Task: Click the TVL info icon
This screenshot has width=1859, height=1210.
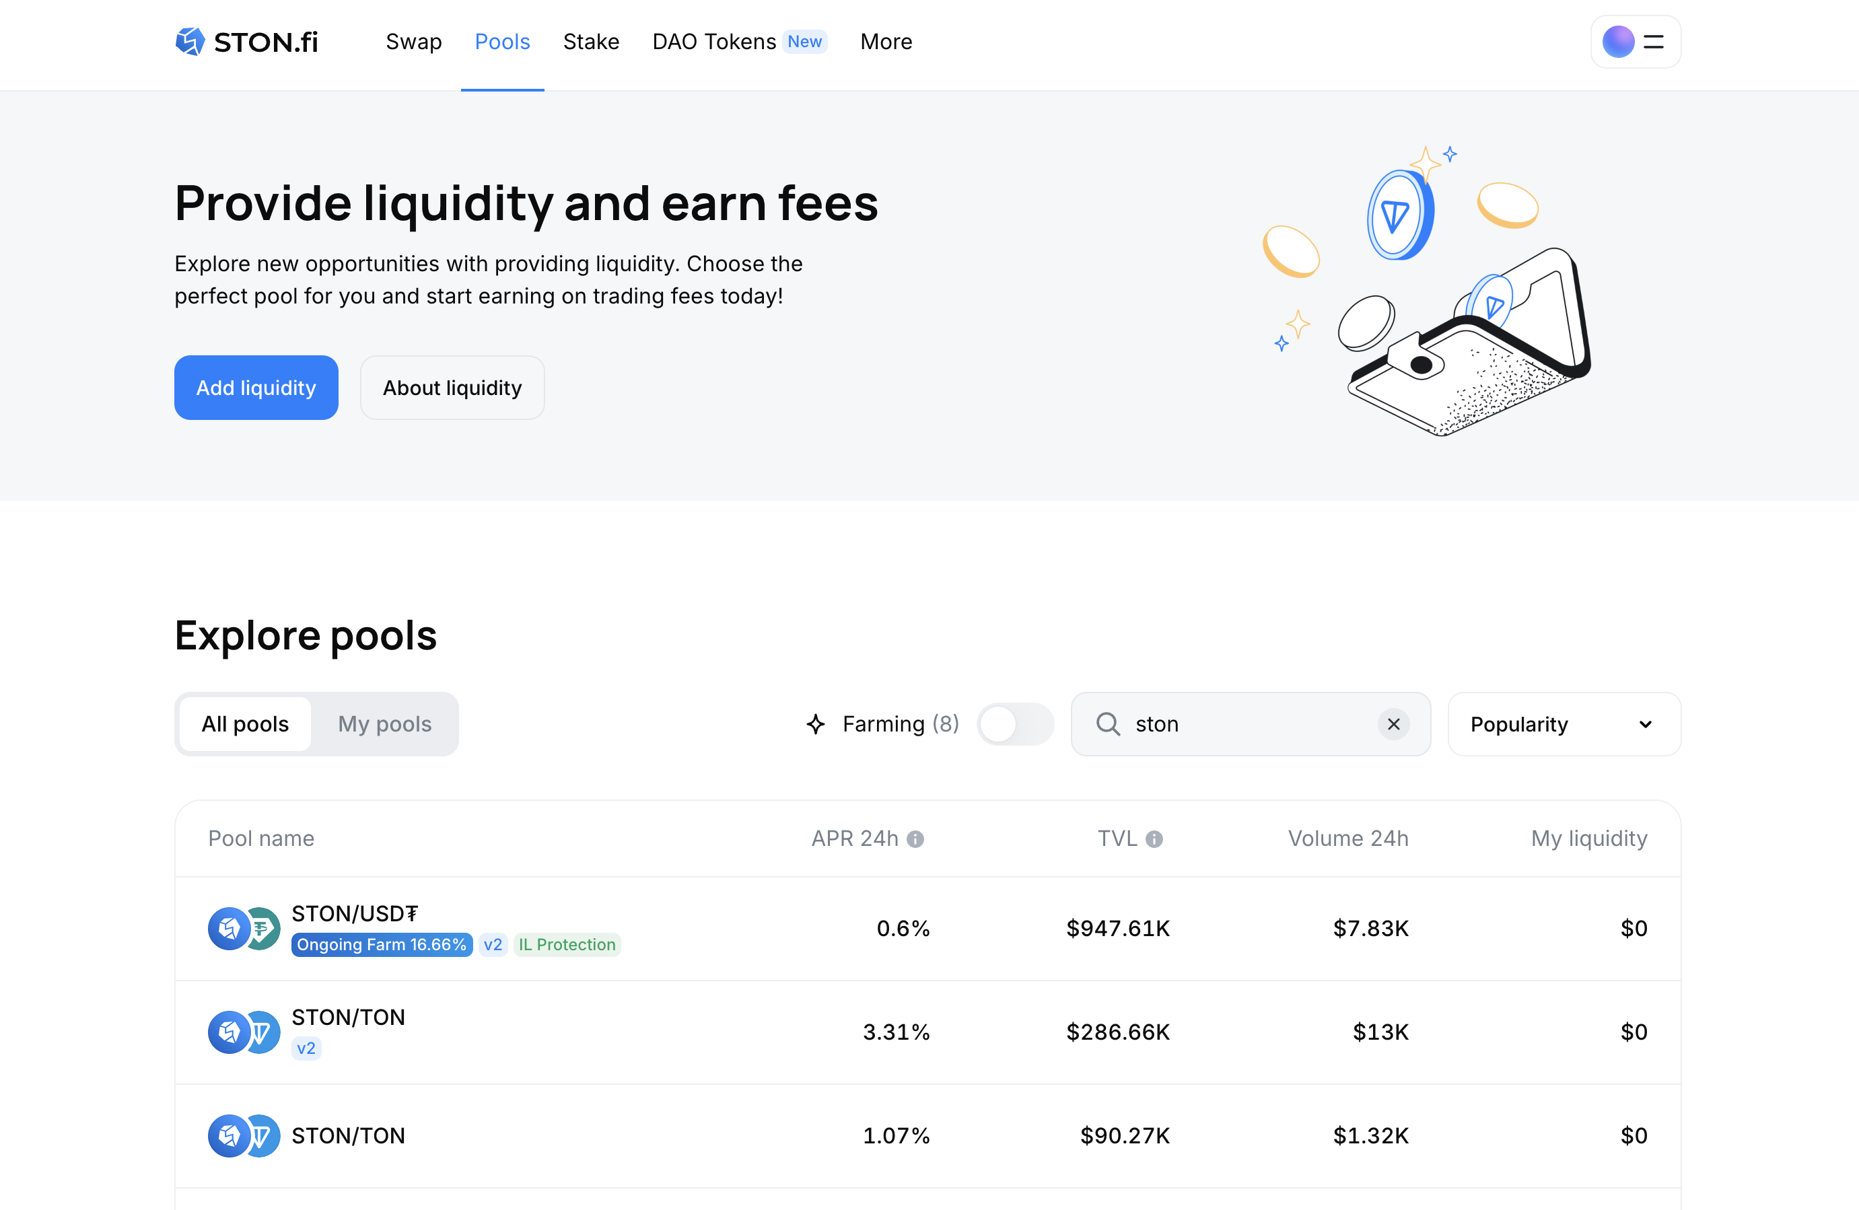Action: (1154, 839)
